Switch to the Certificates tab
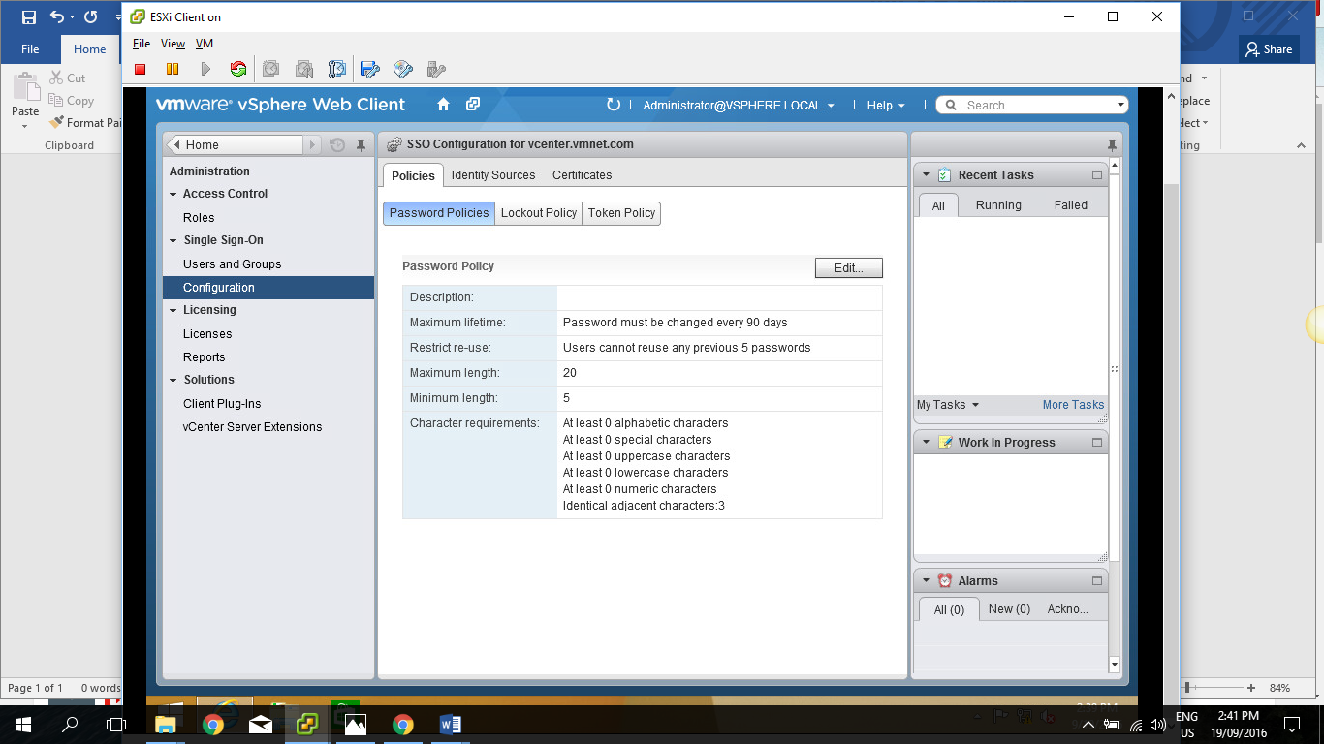Viewport: 1324px width, 744px height. [x=582, y=175]
